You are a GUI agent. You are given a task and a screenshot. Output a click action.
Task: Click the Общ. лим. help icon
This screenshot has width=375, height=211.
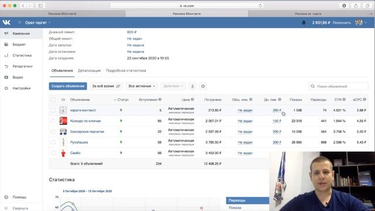point(251,100)
